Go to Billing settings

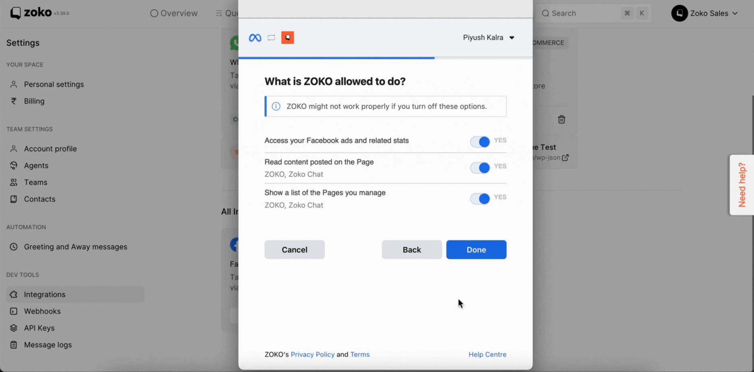click(x=34, y=101)
